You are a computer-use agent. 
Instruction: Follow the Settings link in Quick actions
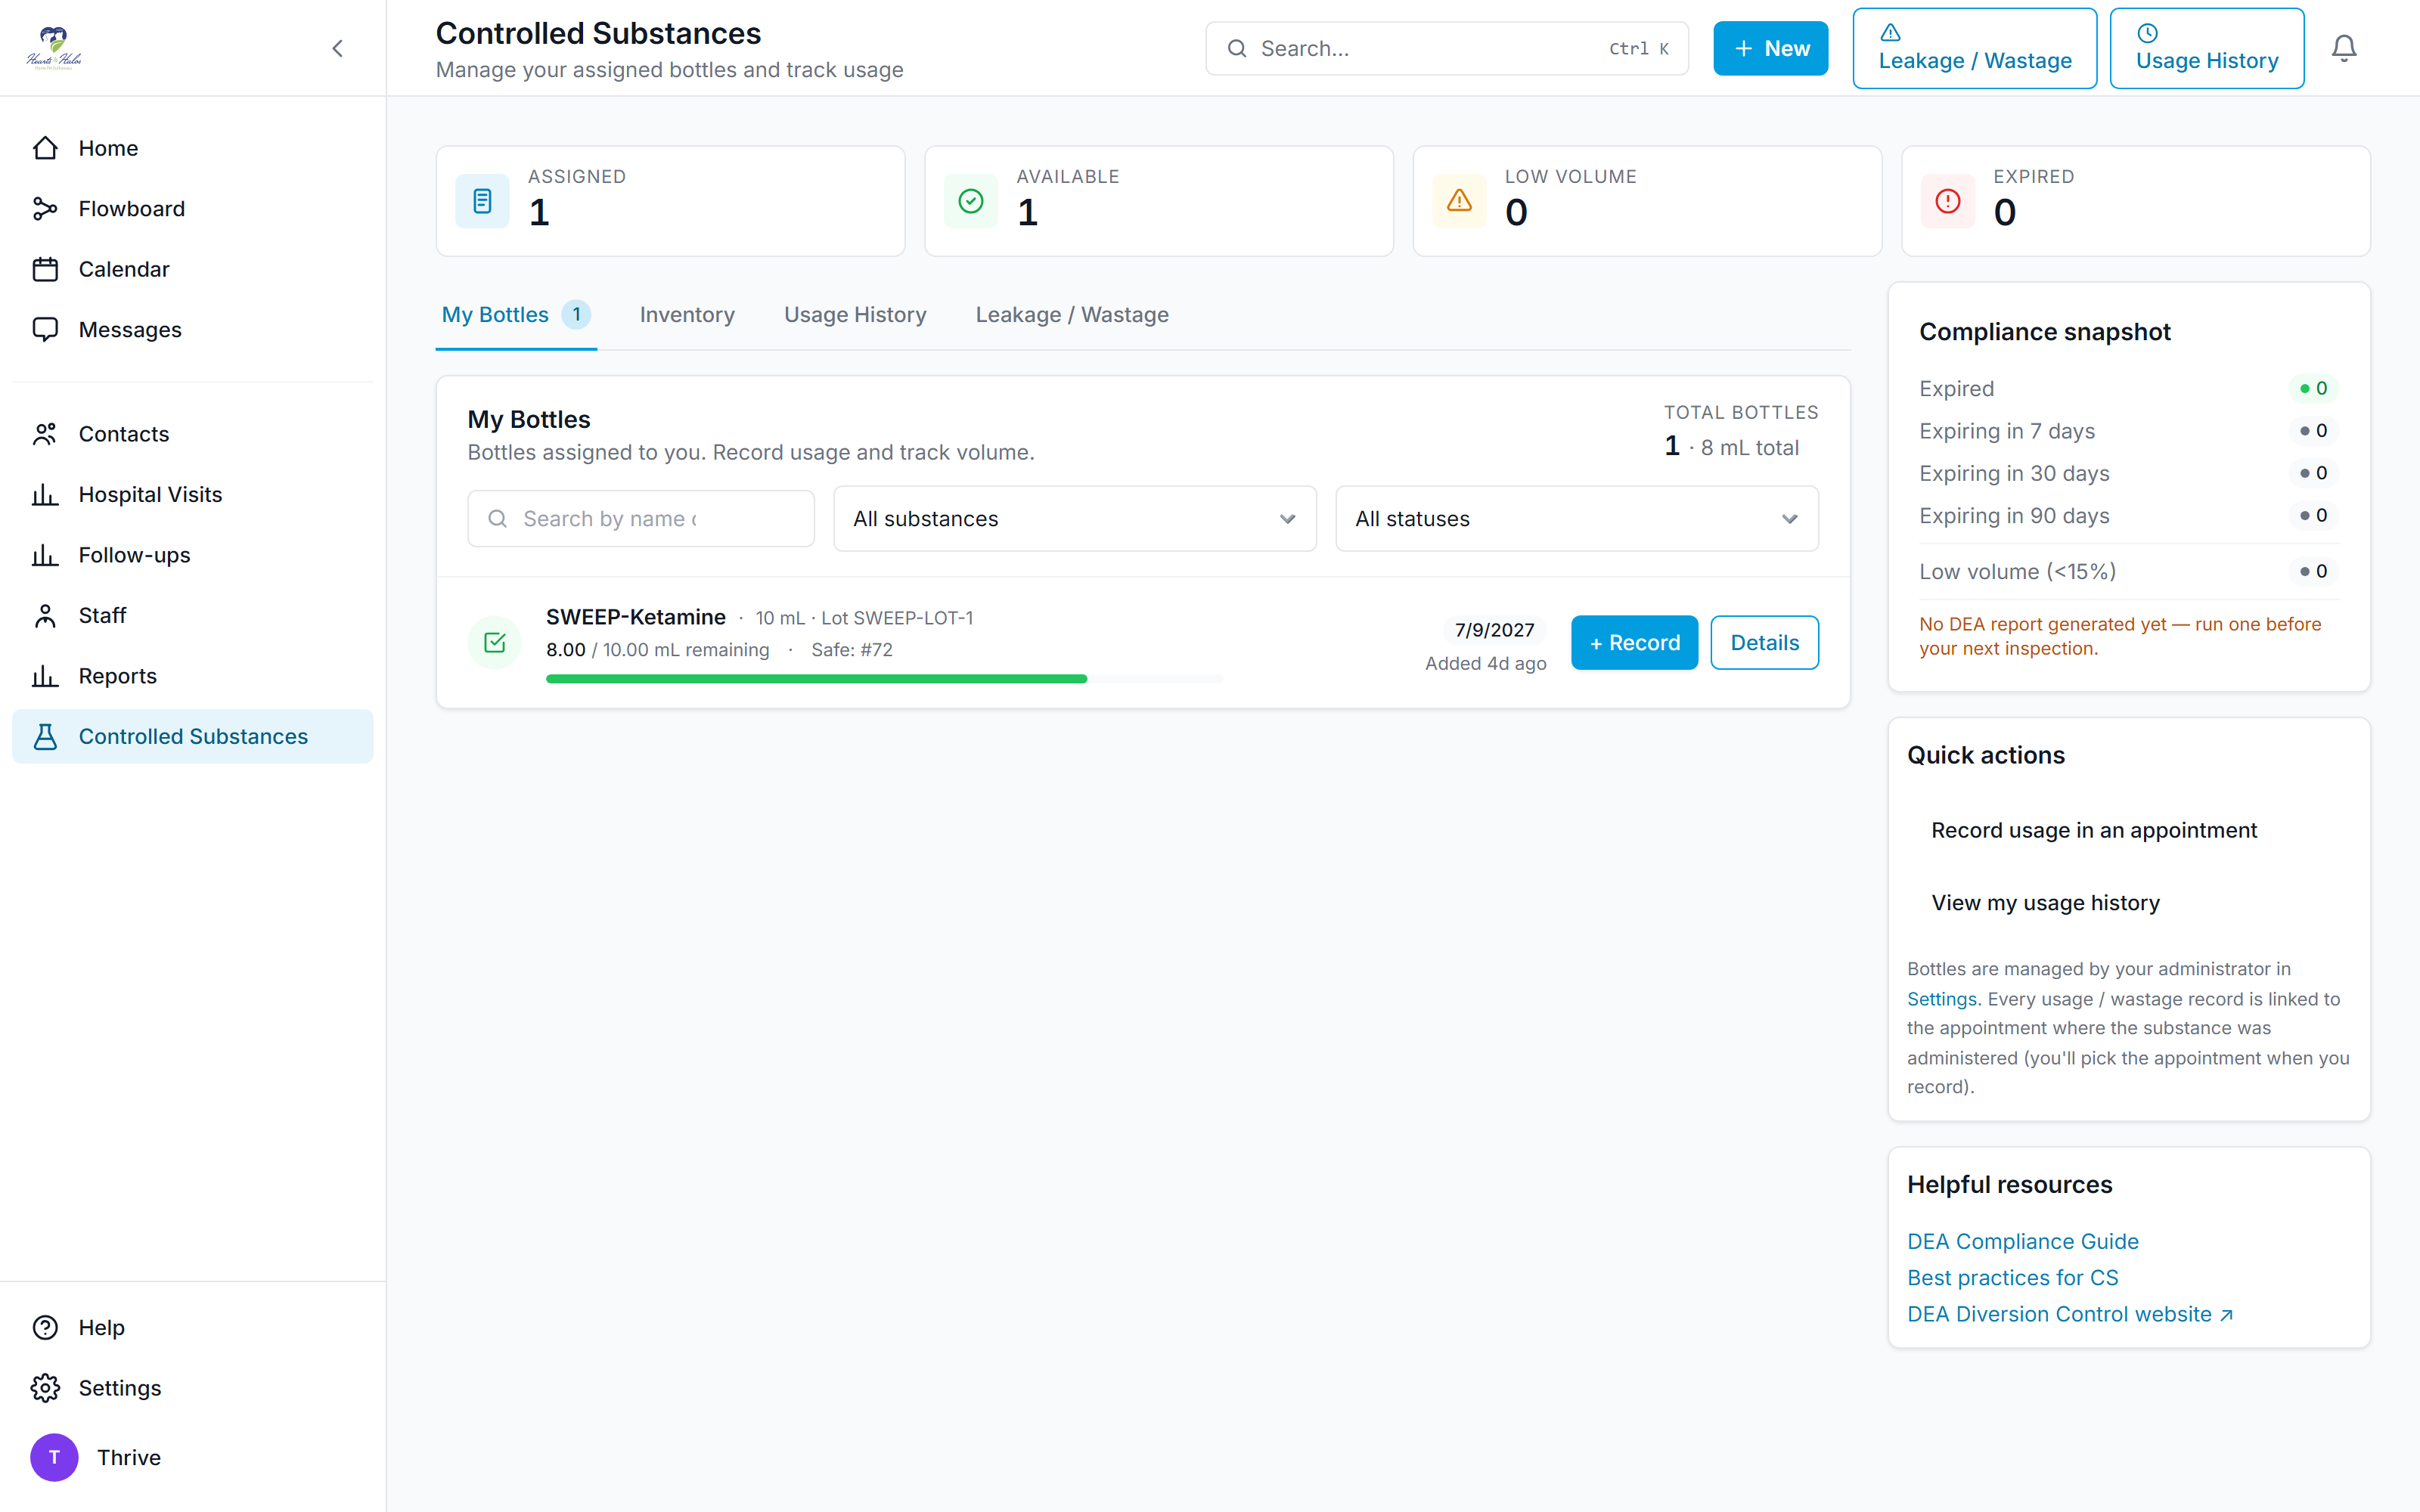(x=1941, y=999)
